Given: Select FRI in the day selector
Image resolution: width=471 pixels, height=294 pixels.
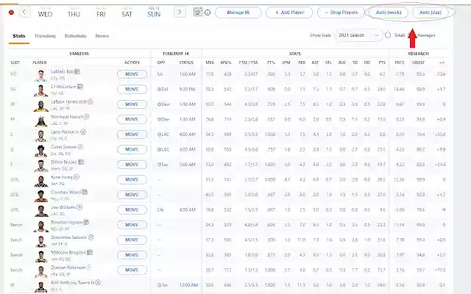Looking at the screenshot, I should pos(101,12).
